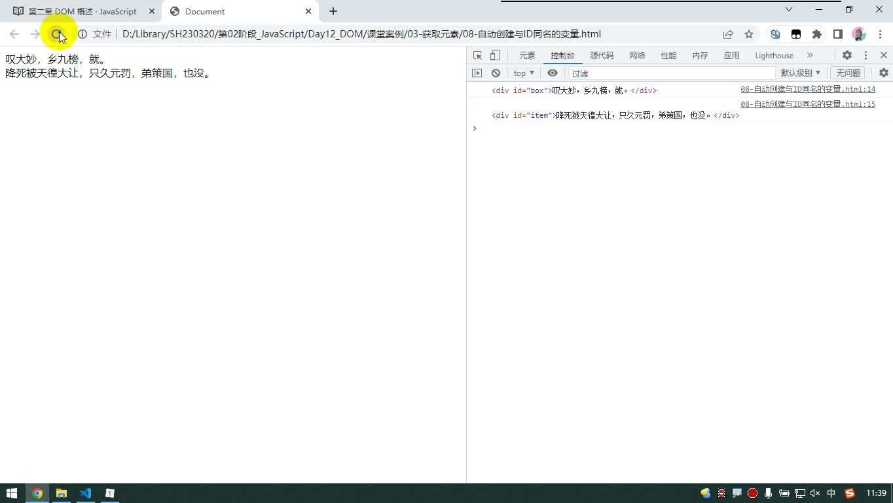Open the Lighthouse tab
The width and height of the screenshot is (893, 503).
[774, 56]
